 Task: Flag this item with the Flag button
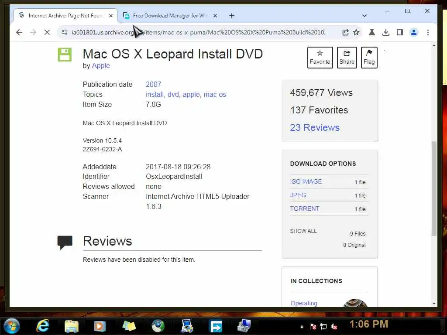click(369, 58)
